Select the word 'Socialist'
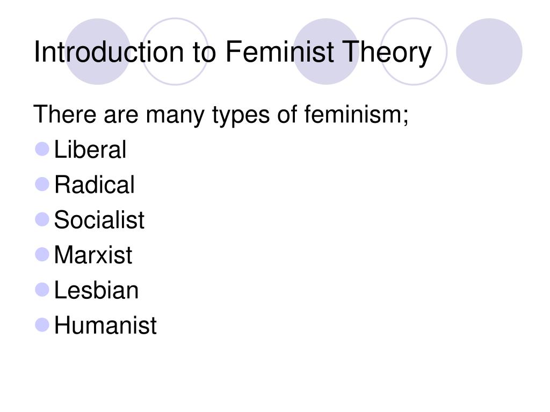The width and height of the screenshot is (550, 412). pos(99,219)
